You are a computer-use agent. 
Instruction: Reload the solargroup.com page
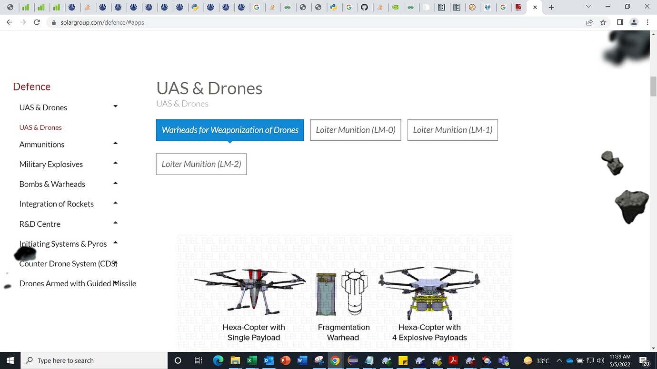pyautogui.click(x=37, y=22)
